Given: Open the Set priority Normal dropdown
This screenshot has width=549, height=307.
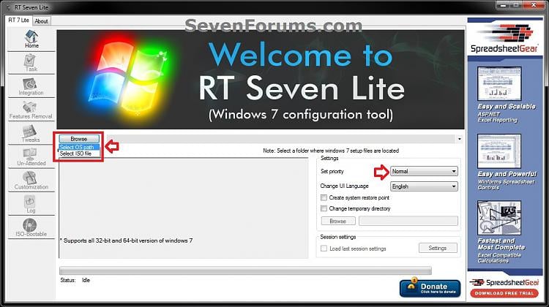Looking at the screenshot, I should pyautogui.click(x=424, y=171).
